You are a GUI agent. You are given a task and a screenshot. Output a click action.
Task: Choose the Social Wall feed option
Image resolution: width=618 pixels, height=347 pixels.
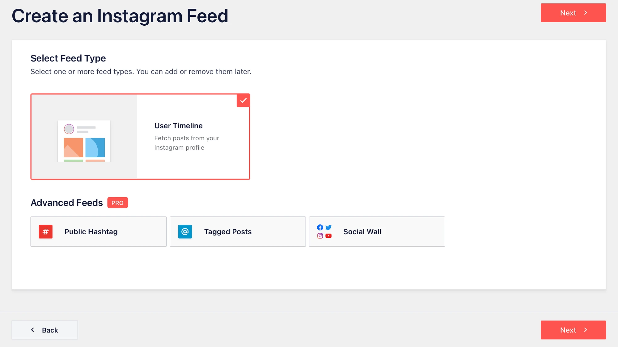click(377, 231)
